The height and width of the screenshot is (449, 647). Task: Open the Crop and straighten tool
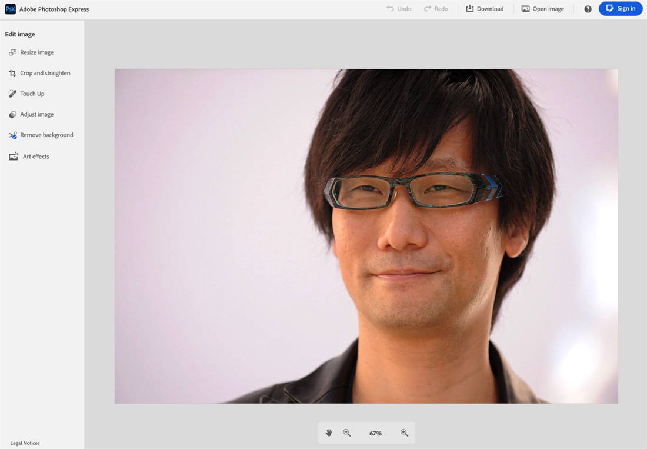pyautogui.click(x=45, y=73)
